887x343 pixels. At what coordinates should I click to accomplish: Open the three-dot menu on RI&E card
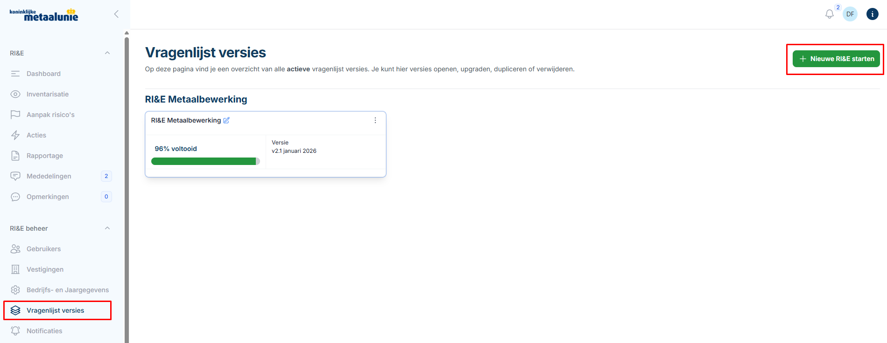(x=375, y=120)
